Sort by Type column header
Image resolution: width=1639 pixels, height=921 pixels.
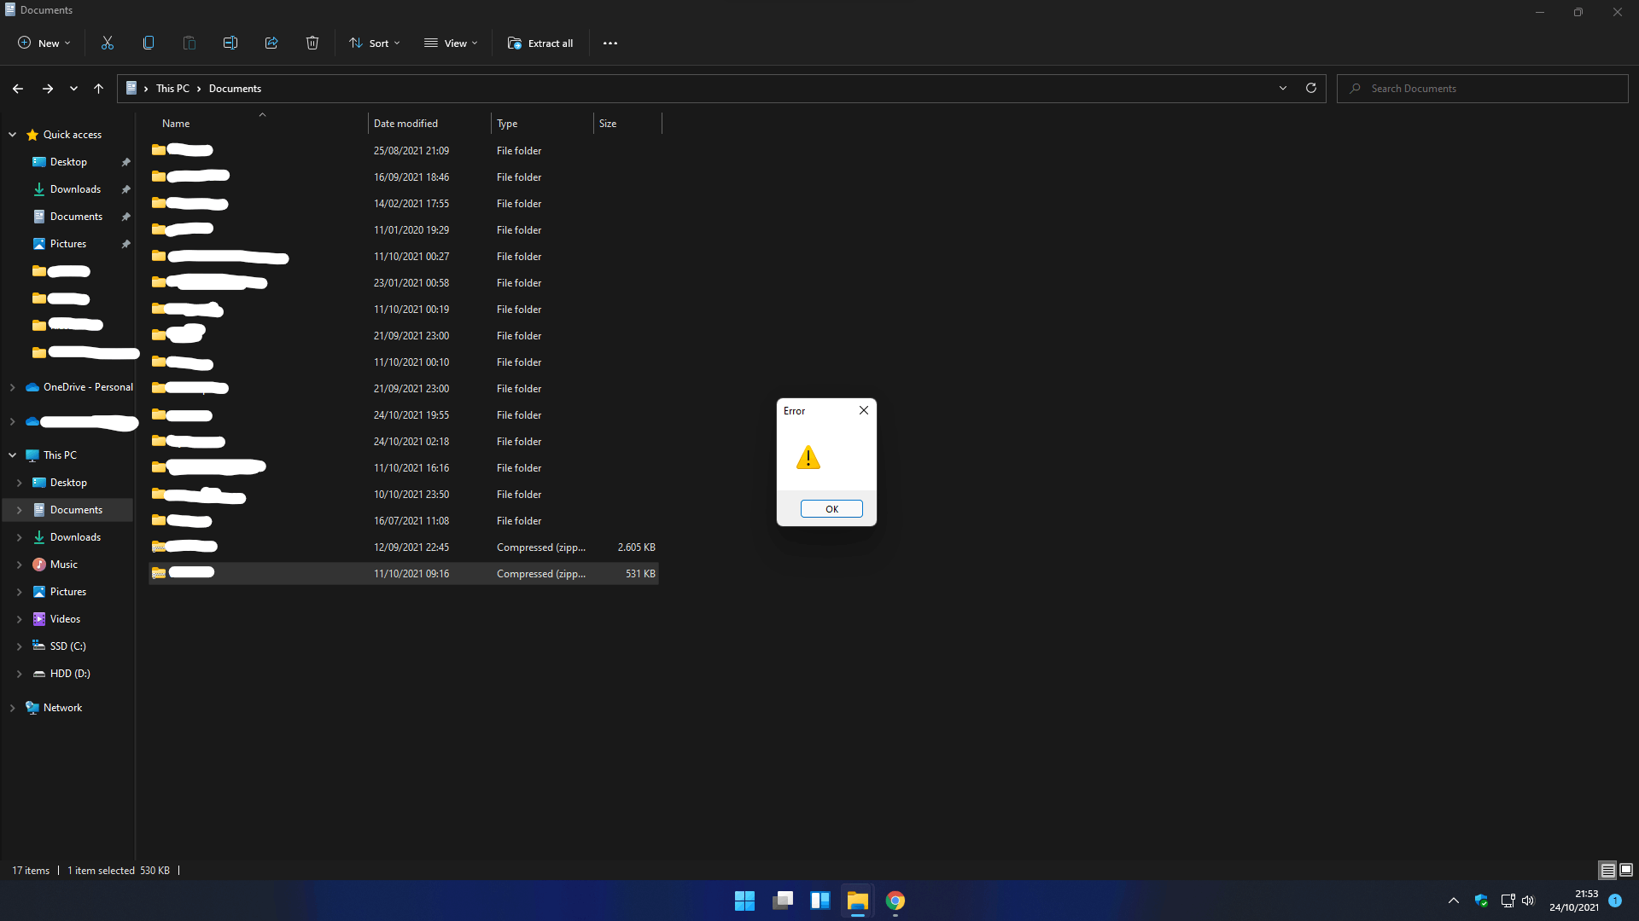click(542, 124)
